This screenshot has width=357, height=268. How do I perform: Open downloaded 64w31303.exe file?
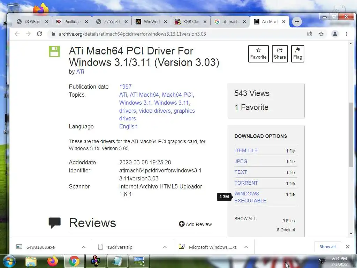coord(40,247)
